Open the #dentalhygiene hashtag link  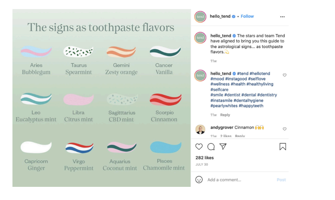248,100
